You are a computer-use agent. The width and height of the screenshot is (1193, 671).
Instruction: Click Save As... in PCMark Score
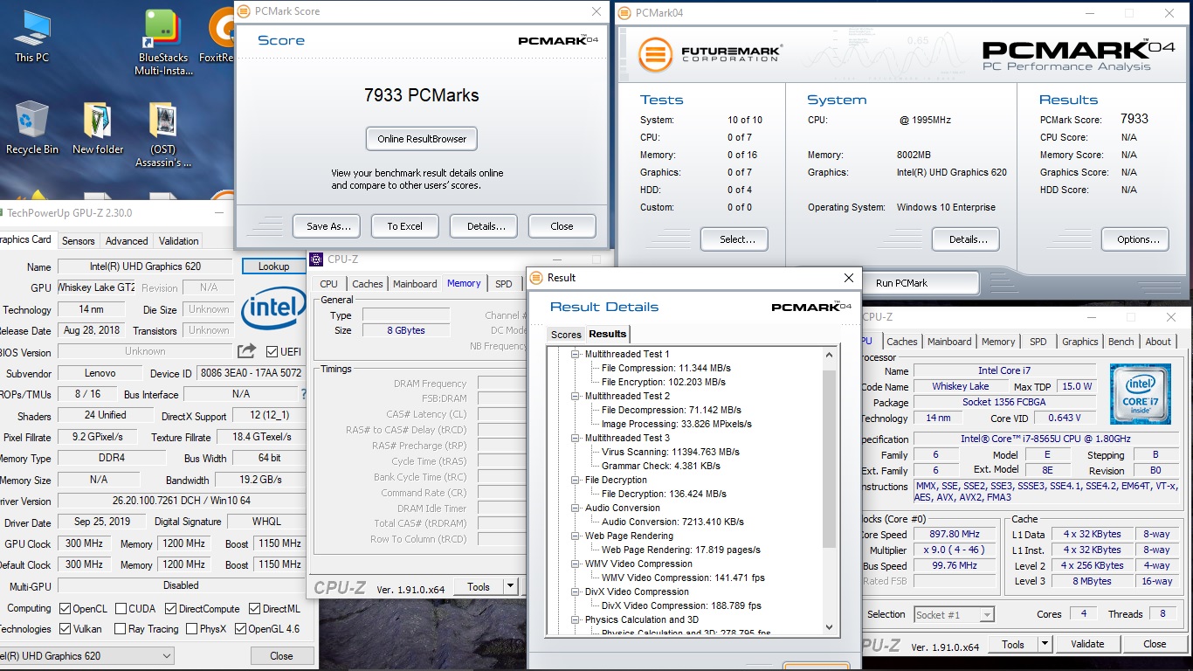(328, 226)
